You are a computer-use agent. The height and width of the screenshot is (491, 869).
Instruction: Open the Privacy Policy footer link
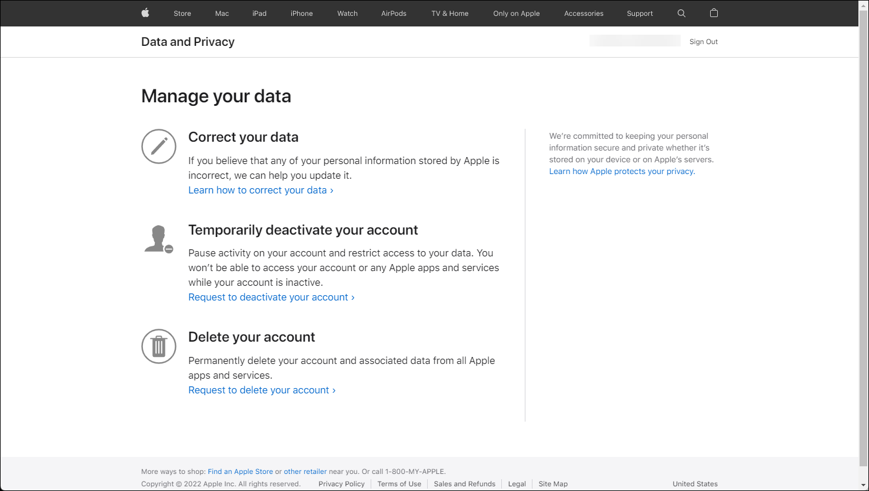point(342,484)
